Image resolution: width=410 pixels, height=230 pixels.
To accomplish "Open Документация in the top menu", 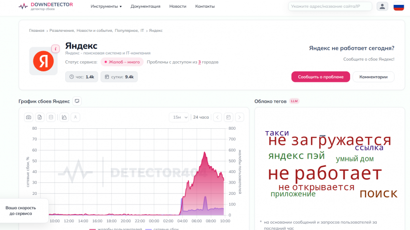I will coord(146,6).
